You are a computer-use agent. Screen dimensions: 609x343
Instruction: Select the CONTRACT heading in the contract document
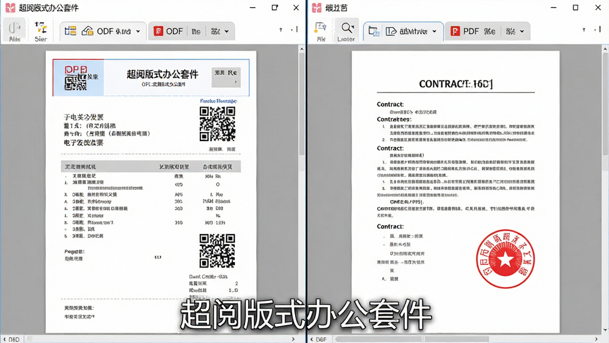(x=456, y=83)
